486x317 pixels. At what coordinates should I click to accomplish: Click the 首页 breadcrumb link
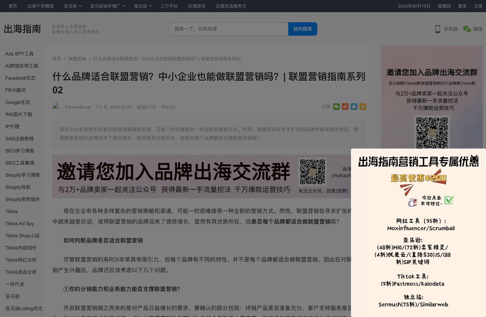click(57, 59)
